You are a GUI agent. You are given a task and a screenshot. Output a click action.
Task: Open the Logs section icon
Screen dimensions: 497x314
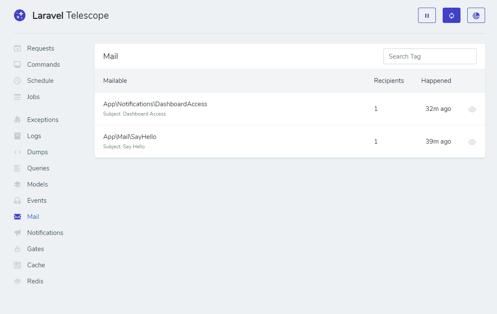click(x=17, y=136)
